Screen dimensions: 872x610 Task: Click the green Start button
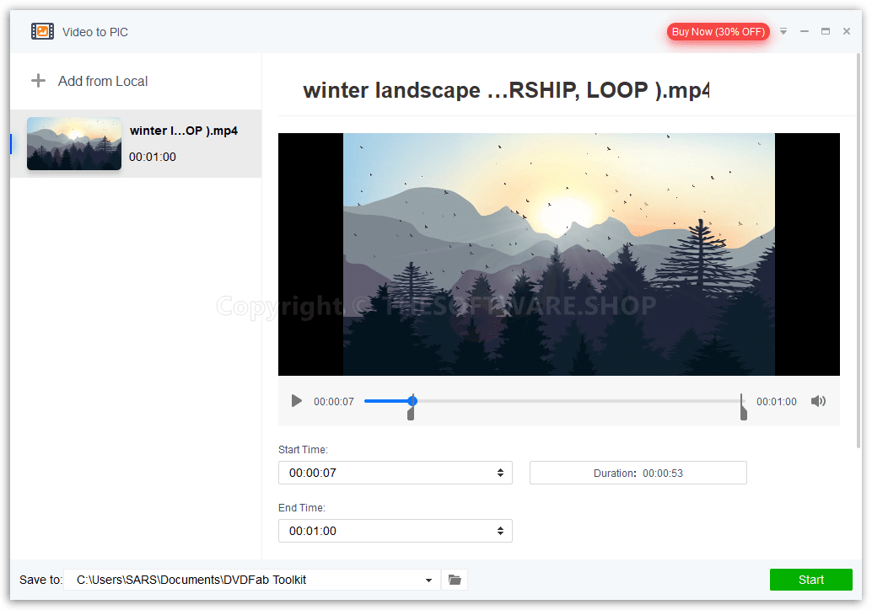coord(810,580)
